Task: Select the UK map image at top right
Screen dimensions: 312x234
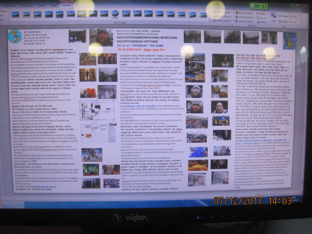Action: point(289,41)
